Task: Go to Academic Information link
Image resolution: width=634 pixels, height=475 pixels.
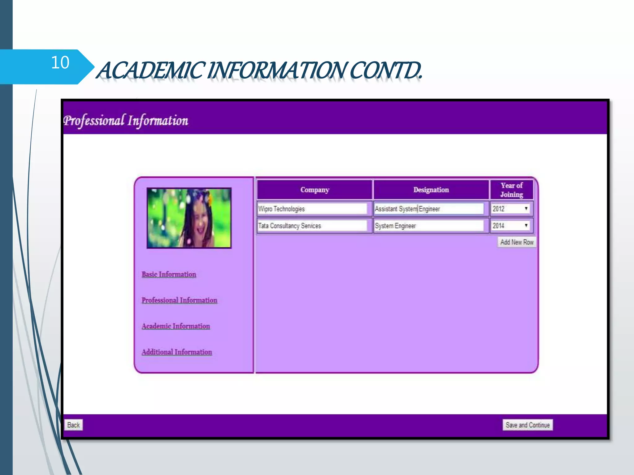Action: [x=176, y=326]
